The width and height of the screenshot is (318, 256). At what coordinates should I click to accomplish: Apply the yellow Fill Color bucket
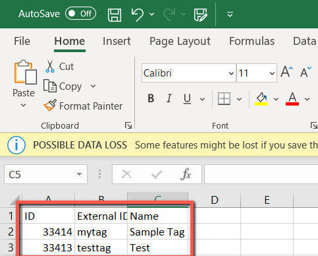261,99
